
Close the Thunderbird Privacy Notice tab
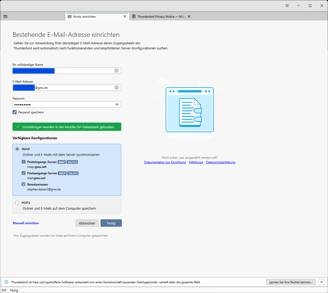(x=189, y=16)
